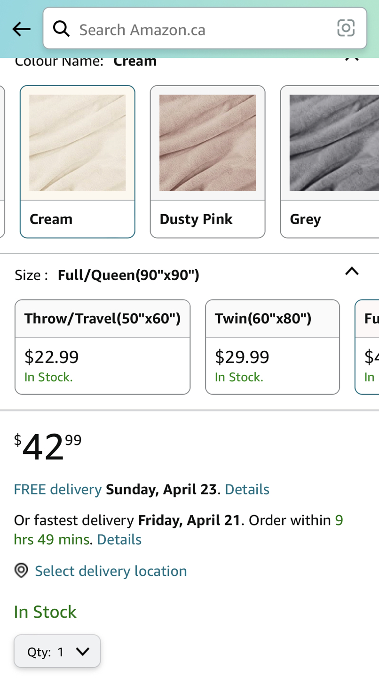Click the Qty dropdown chevron icon
This screenshot has width=379, height=678.
click(84, 652)
